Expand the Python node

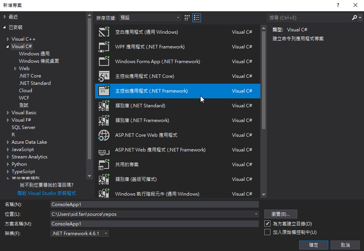[x=8, y=164]
